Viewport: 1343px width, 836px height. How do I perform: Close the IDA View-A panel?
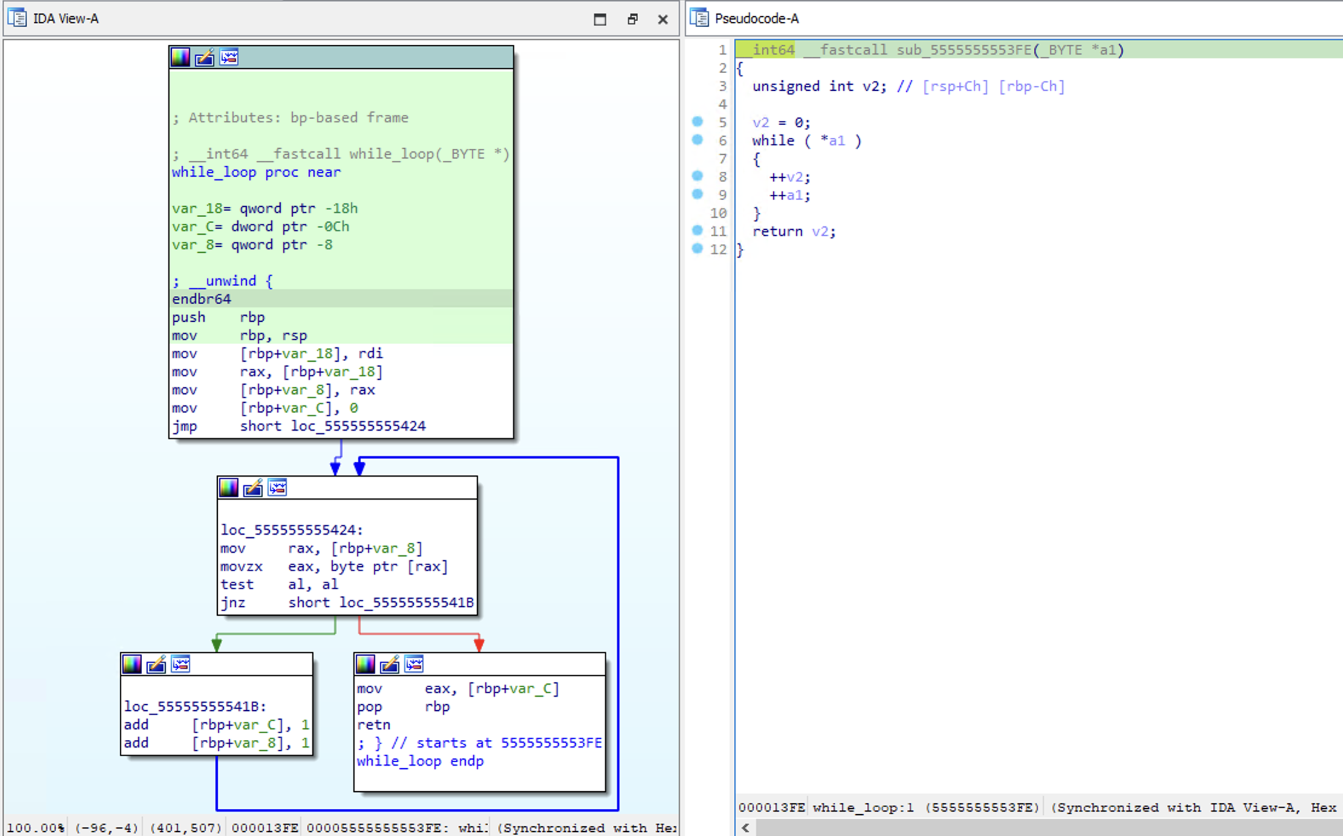(663, 19)
